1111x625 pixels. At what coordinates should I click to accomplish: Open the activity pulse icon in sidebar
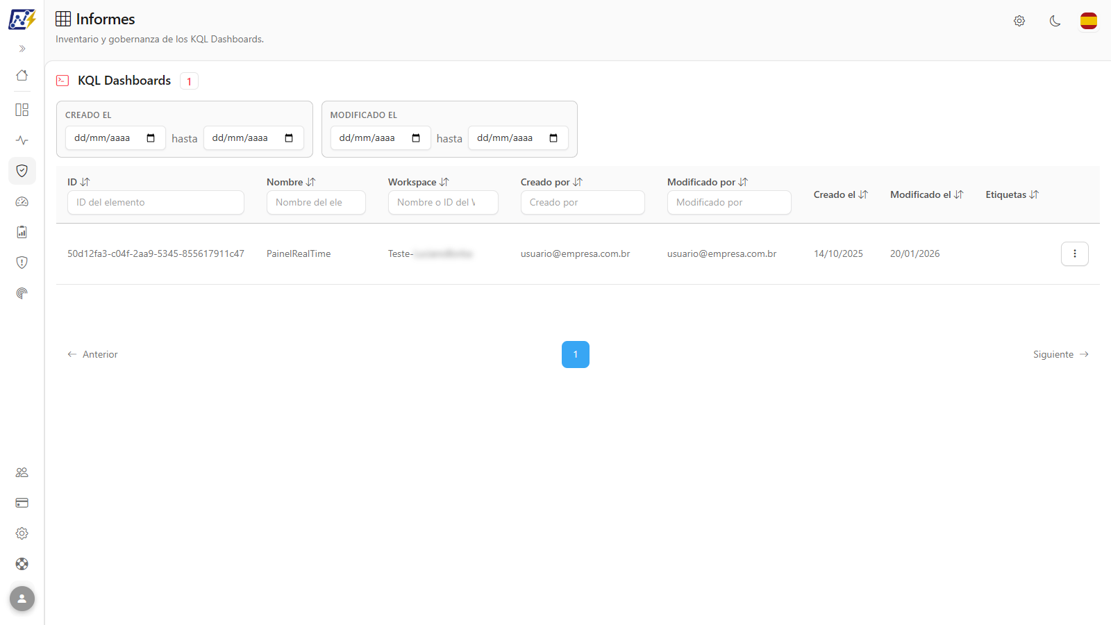(22, 140)
